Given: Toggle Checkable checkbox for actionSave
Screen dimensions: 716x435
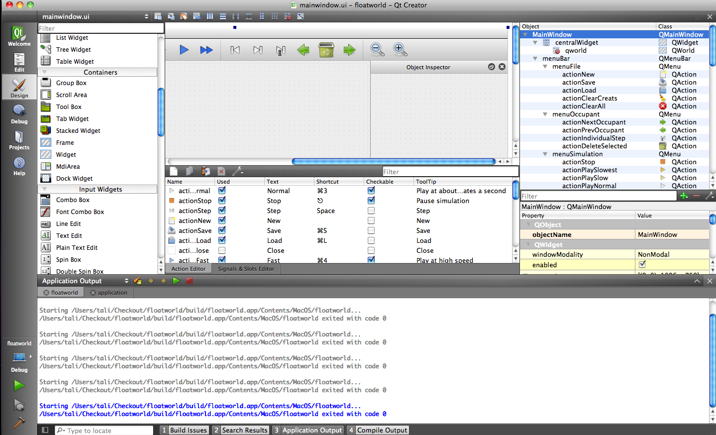Looking at the screenshot, I should point(371,230).
